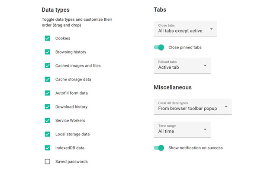Enable the Saved passwords checkbox

coord(48,162)
